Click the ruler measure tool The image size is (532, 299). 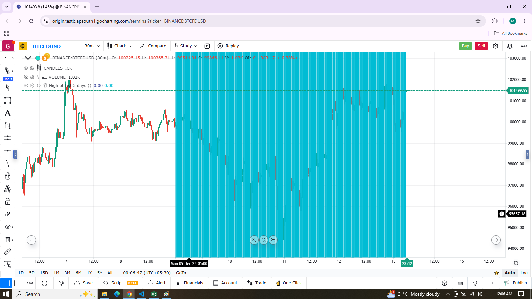click(x=7, y=252)
